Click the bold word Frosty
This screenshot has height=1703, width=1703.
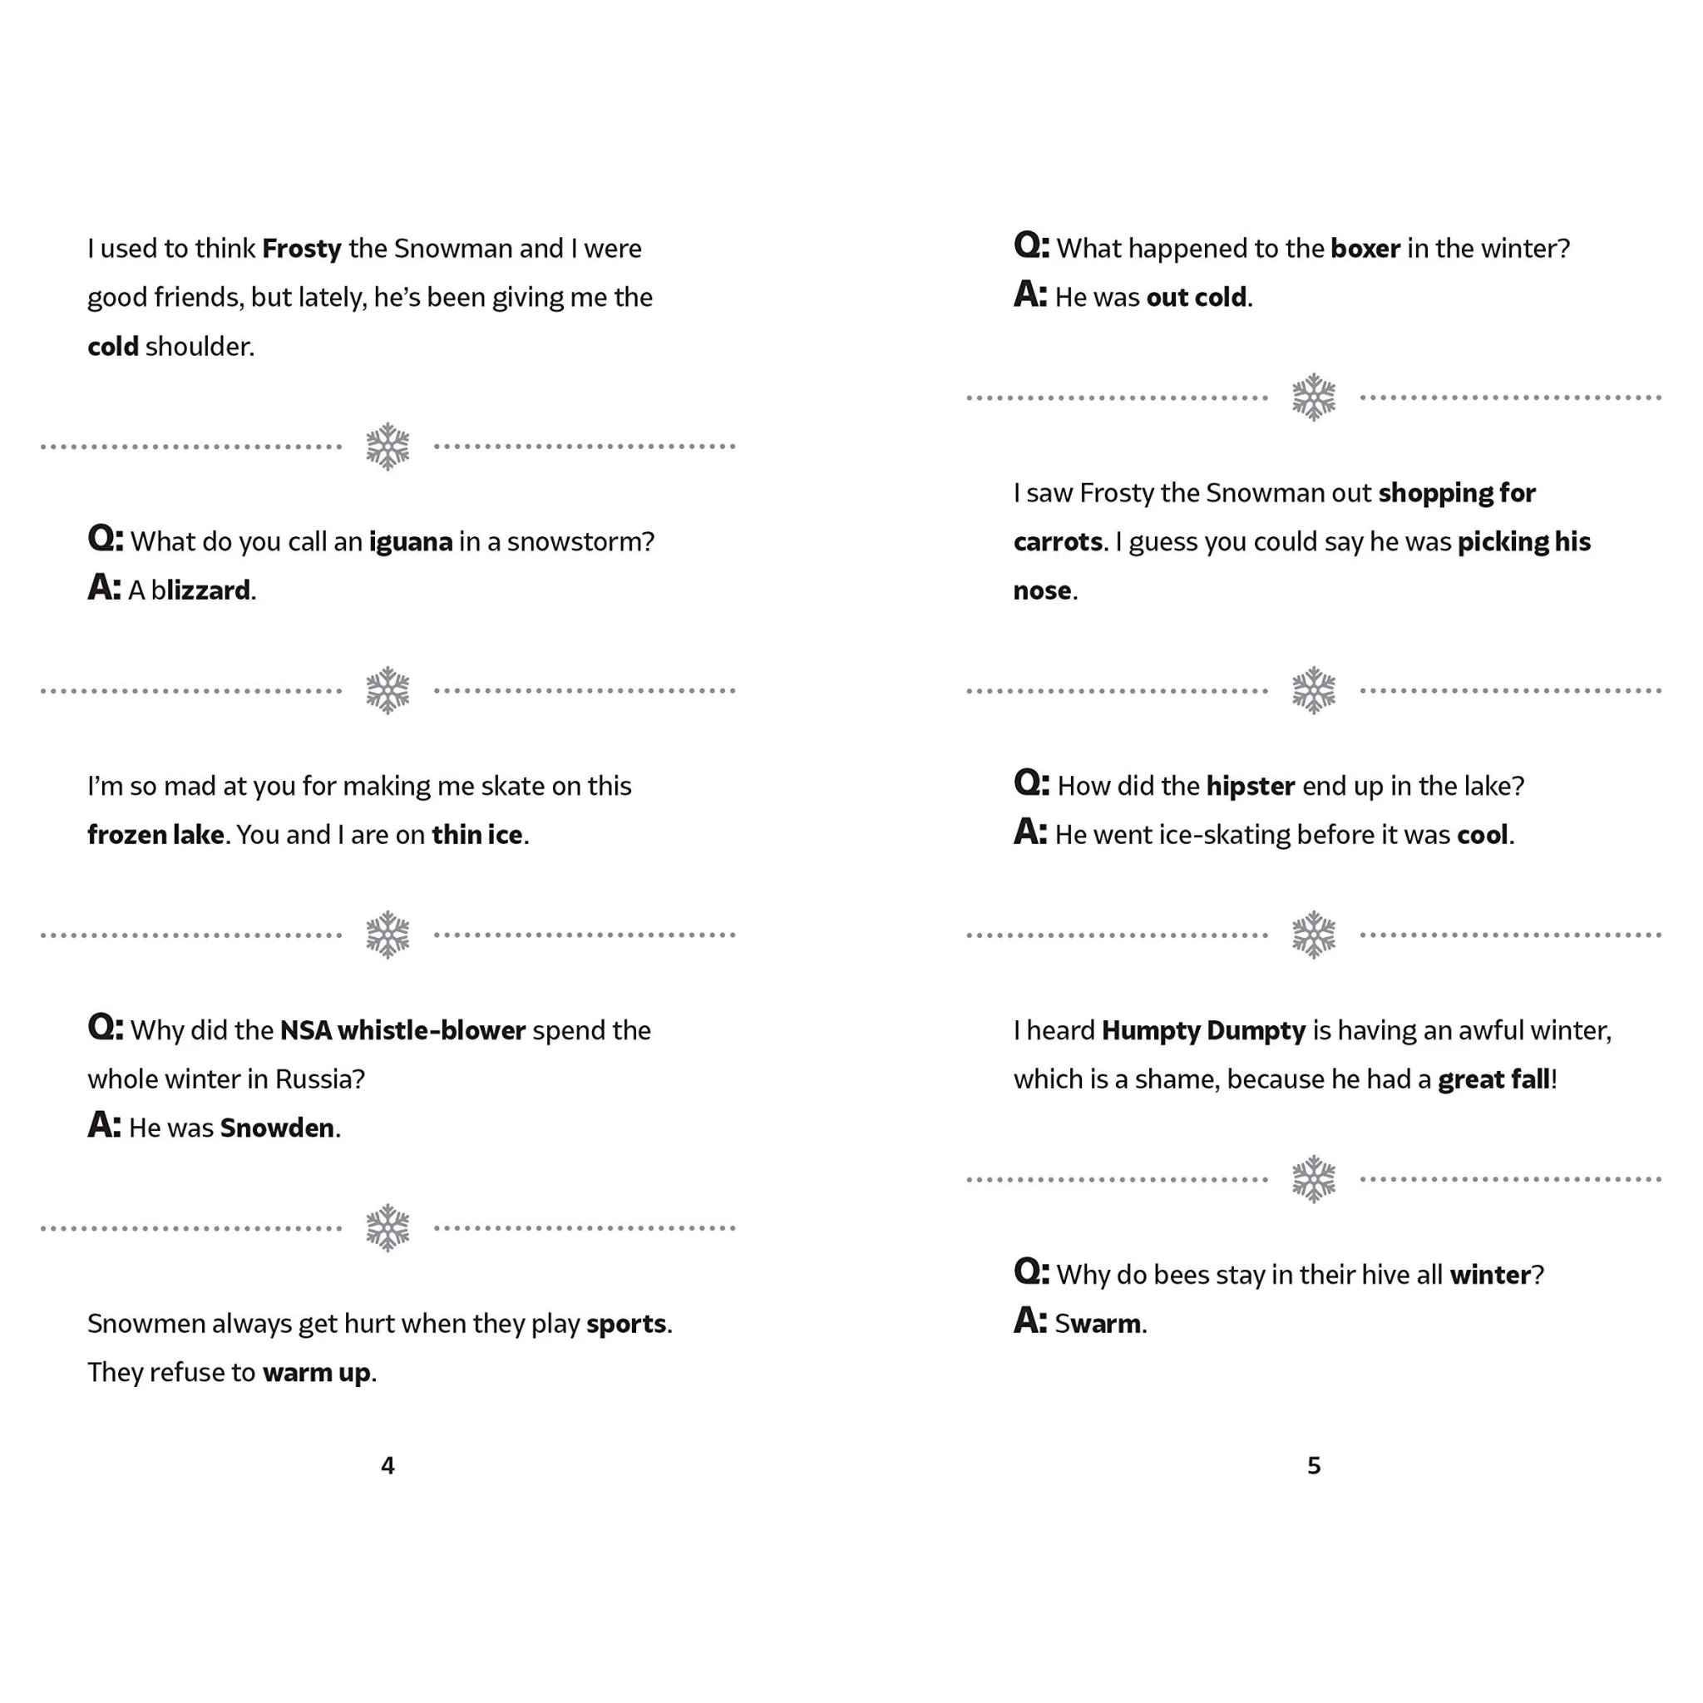coord(302,249)
